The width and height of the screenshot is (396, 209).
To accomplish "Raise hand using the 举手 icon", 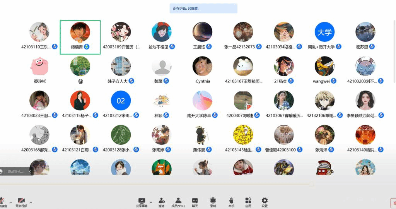I will tap(231, 201).
